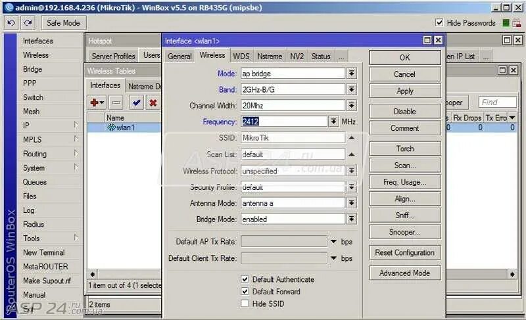Open the Frequency dropdown arrow
526x320 pixels.
[333, 122]
